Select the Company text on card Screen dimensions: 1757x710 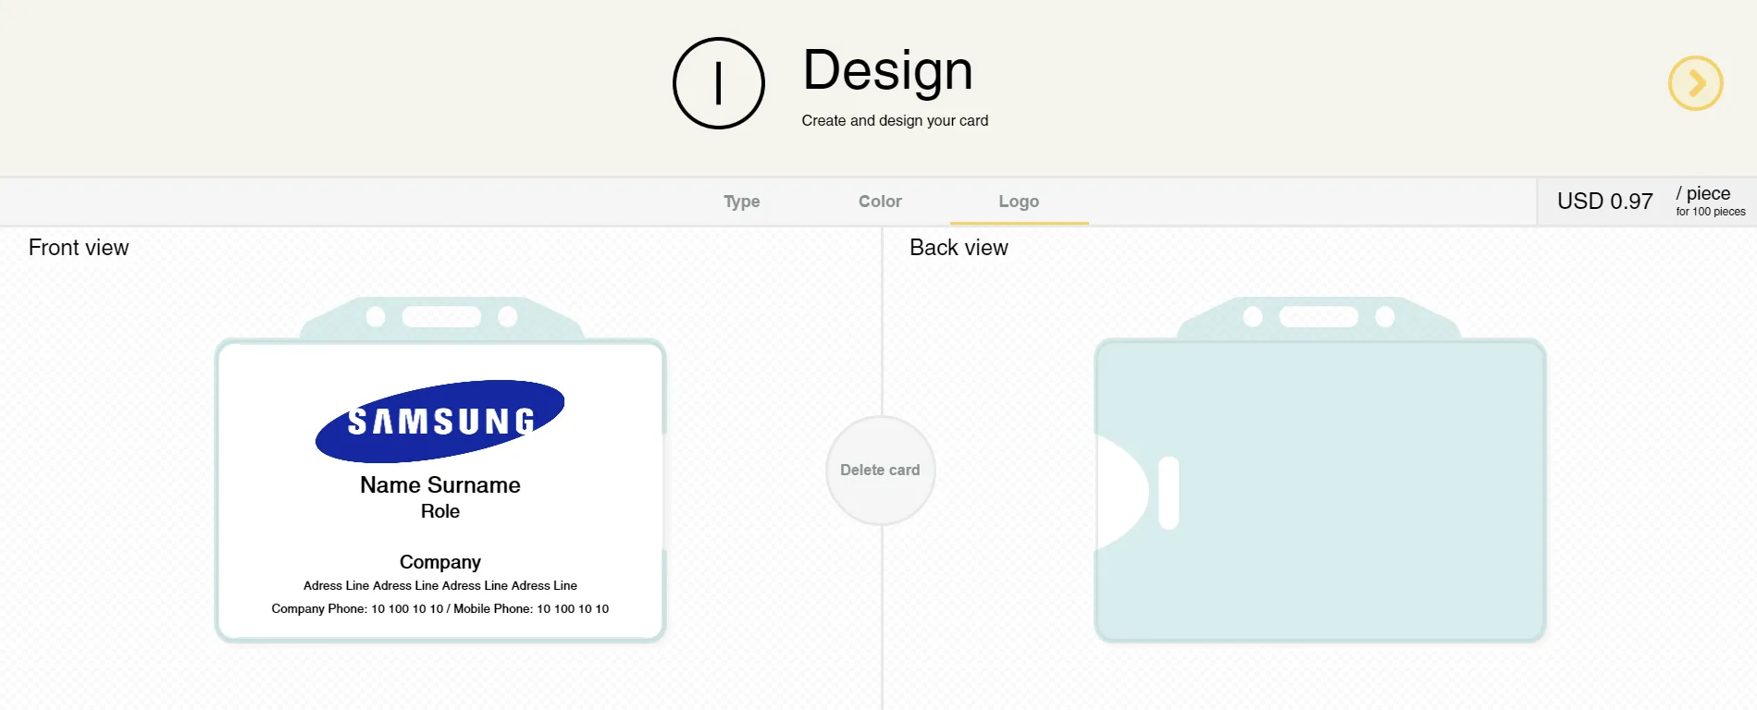click(x=440, y=562)
